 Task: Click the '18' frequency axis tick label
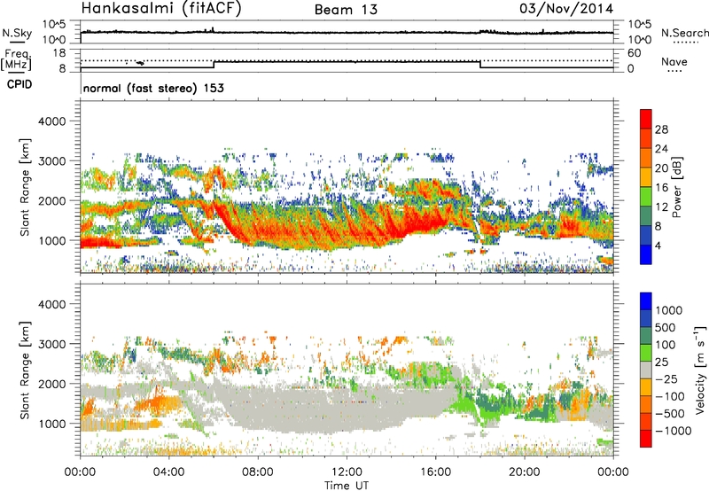click(59, 53)
